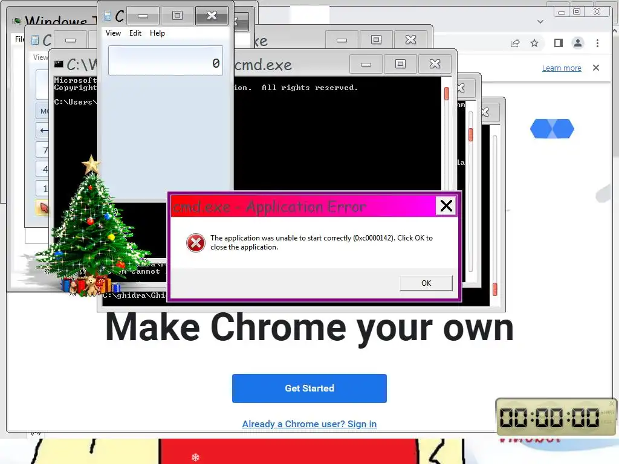Click the 4 key in the back calculator
This screenshot has width=619, height=464.
coord(44,169)
